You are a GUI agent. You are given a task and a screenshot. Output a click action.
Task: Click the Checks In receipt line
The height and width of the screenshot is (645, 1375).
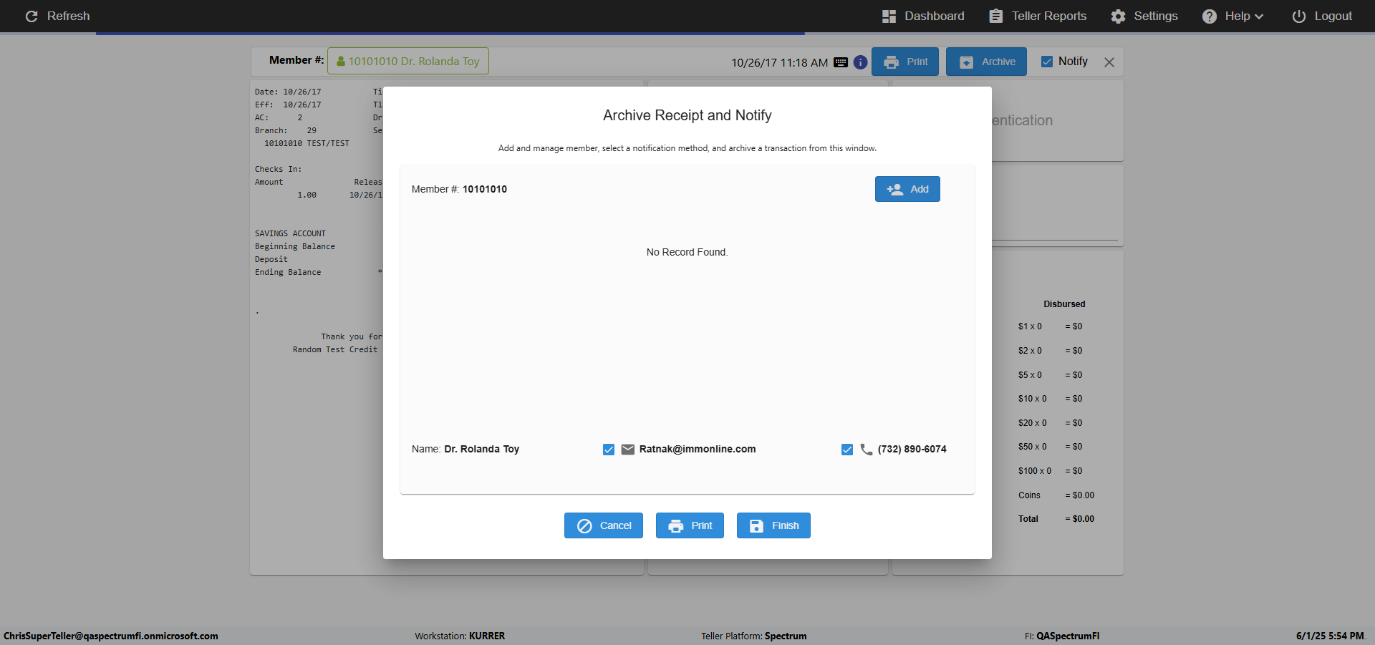click(x=279, y=169)
